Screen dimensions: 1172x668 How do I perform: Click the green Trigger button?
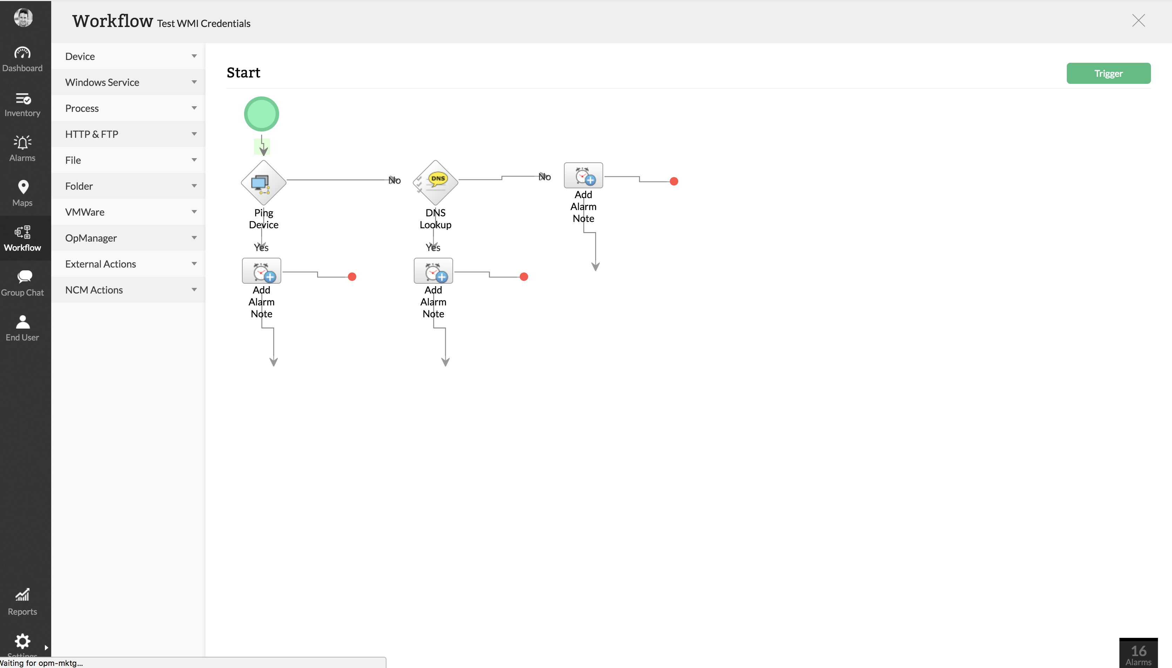click(x=1108, y=73)
